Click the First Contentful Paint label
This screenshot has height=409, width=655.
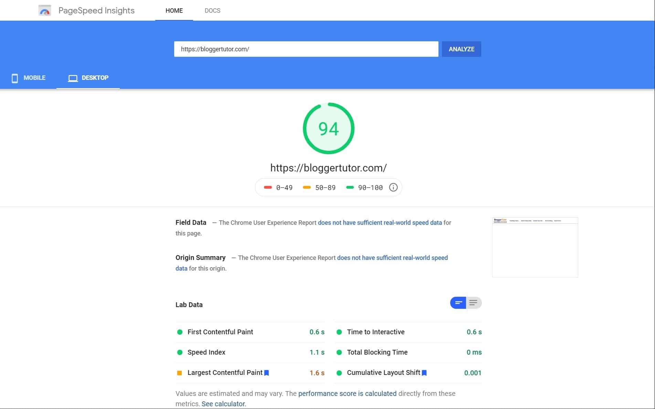coord(220,332)
